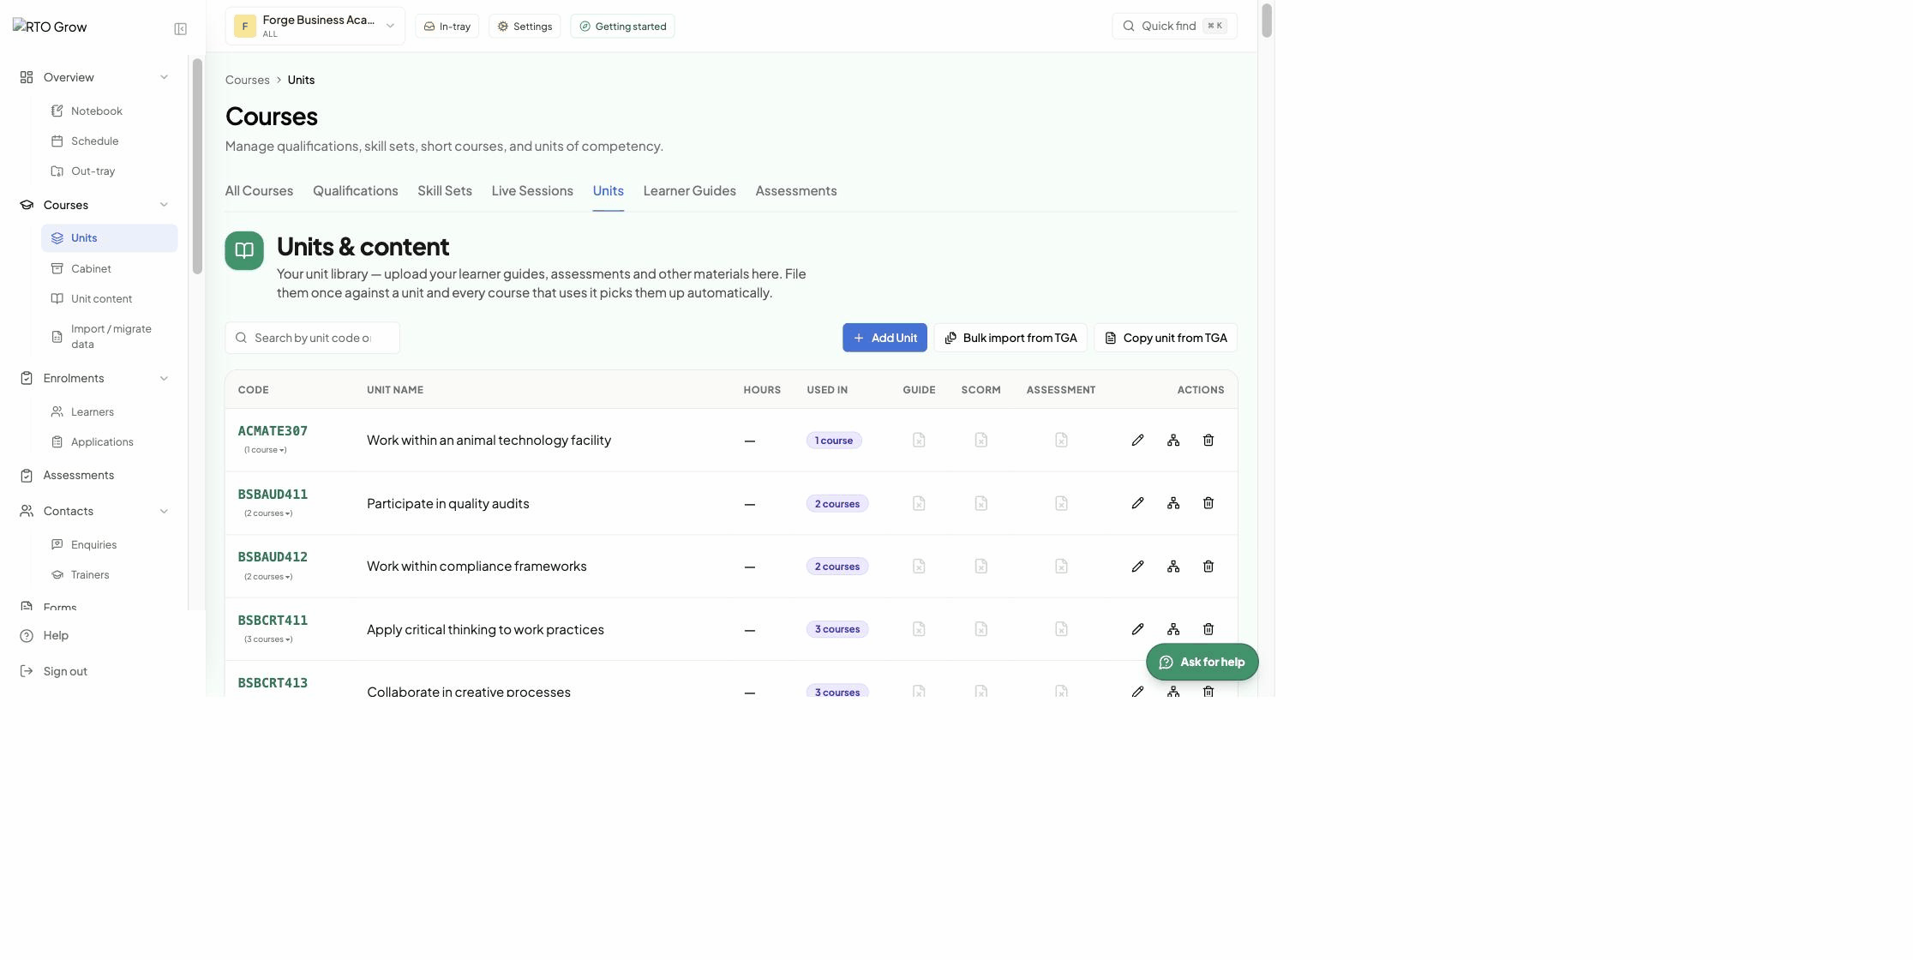The image size is (1913, 960).
Task: Collapse the Enrolments sidebar section
Action: (x=164, y=378)
